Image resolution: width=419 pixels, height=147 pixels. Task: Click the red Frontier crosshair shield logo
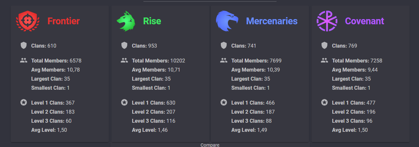click(x=28, y=21)
